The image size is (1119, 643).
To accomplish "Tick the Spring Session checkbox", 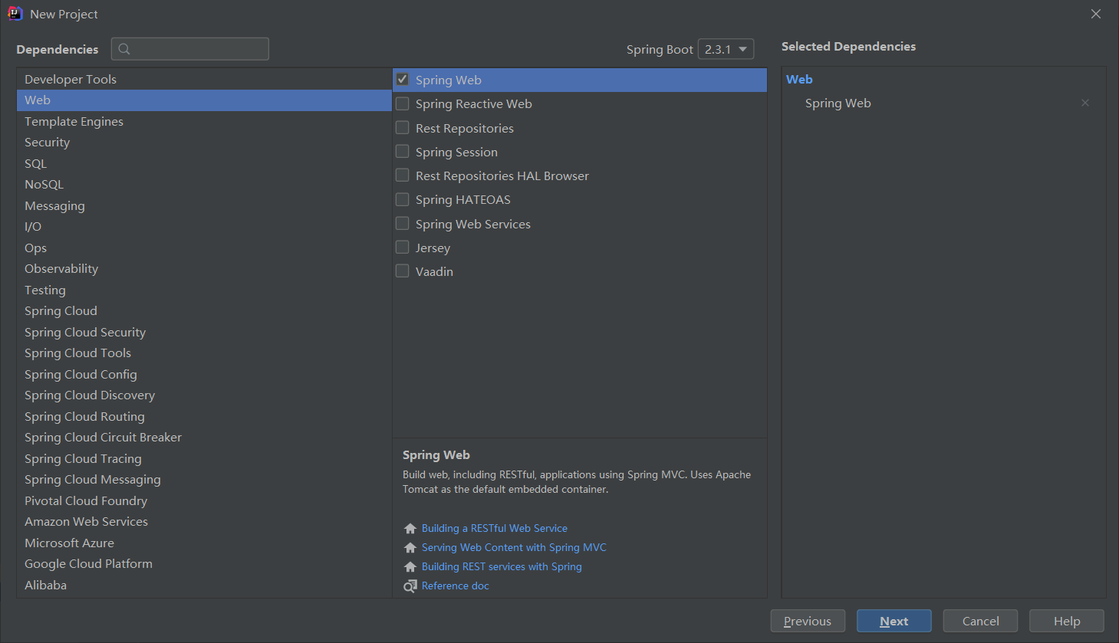I will tap(403, 151).
